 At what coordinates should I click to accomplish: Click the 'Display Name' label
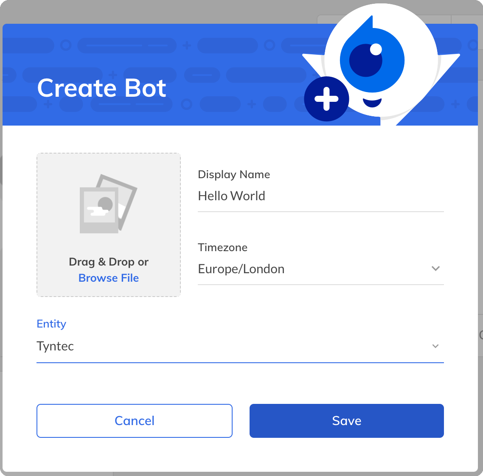(x=234, y=174)
